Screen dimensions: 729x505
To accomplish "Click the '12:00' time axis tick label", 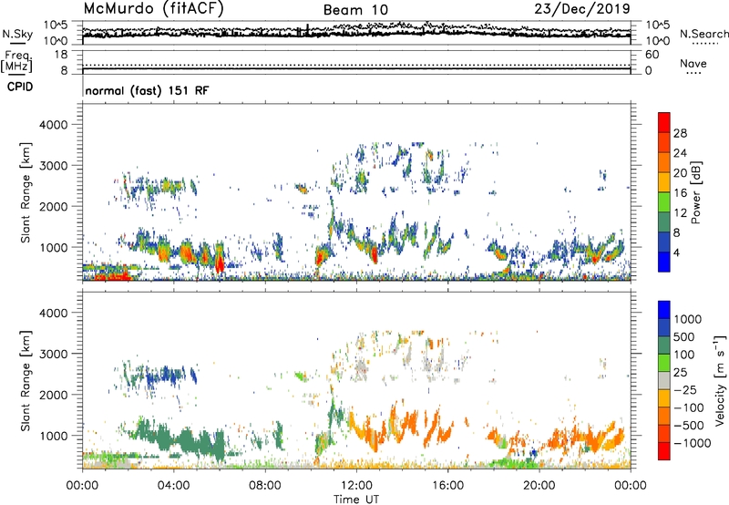I will [x=356, y=486].
